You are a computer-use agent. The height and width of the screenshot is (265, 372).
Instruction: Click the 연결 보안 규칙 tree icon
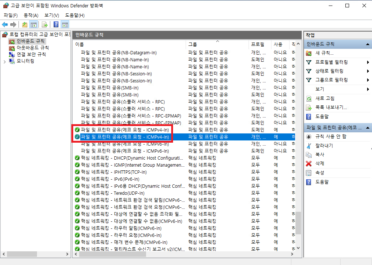pos(12,55)
